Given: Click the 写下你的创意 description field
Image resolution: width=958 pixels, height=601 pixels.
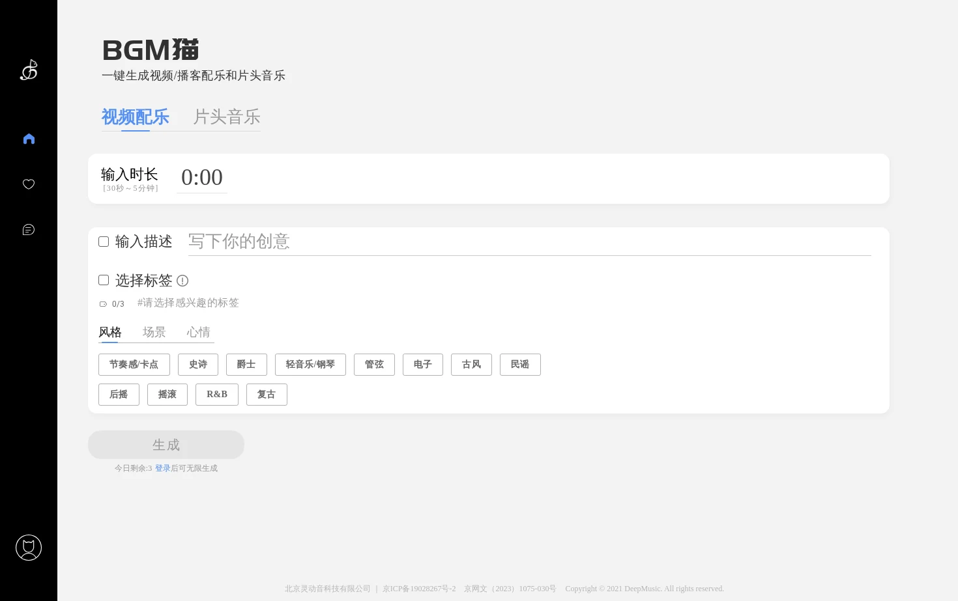Looking at the screenshot, I should pos(530,242).
